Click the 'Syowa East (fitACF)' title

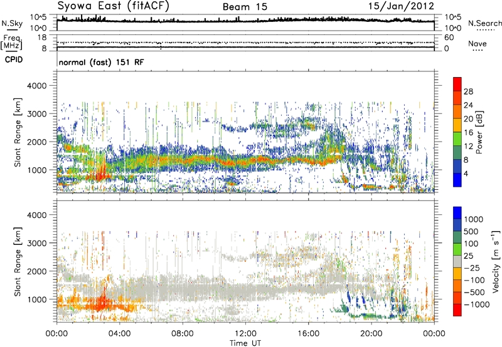pos(114,6)
